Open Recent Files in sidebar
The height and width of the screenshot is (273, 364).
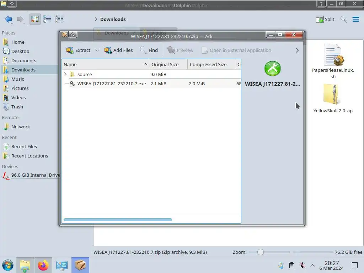pyautogui.click(x=29, y=147)
